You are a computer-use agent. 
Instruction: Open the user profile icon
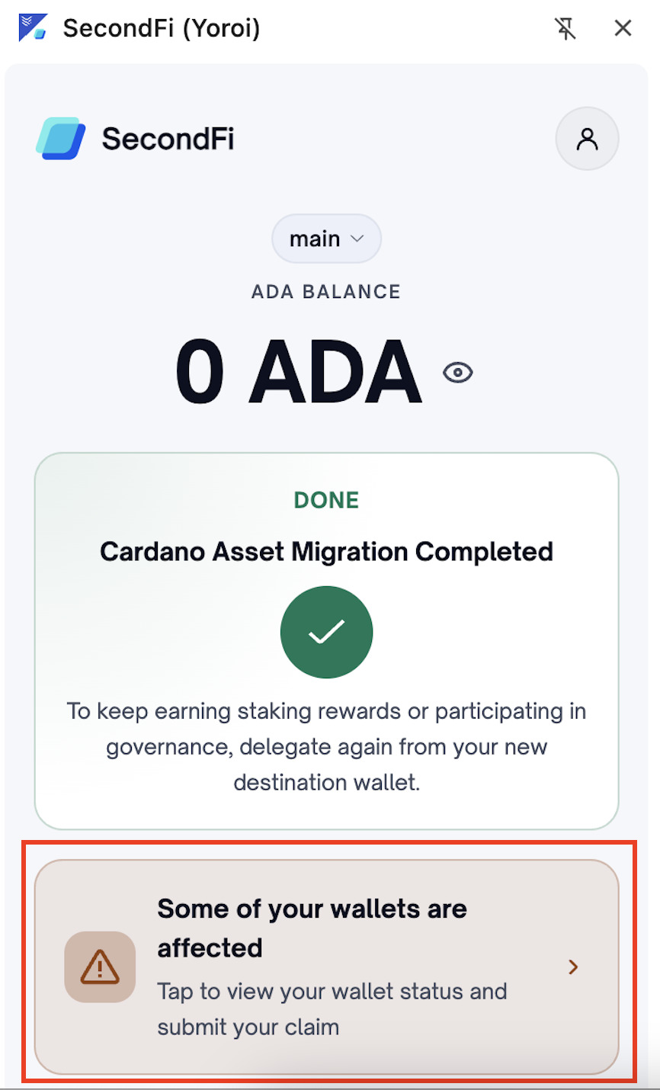click(587, 139)
